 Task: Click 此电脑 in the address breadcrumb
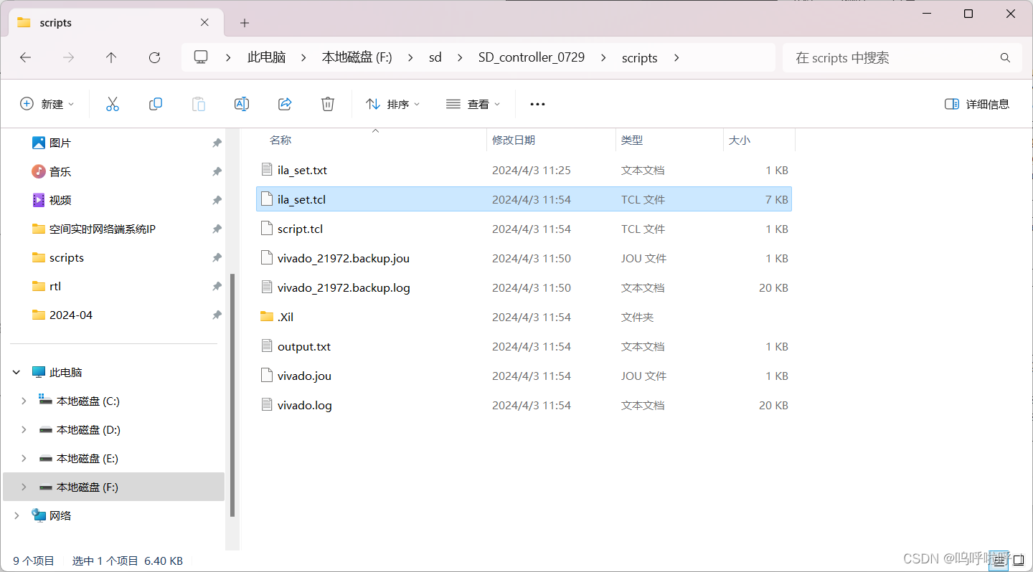(x=266, y=57)
